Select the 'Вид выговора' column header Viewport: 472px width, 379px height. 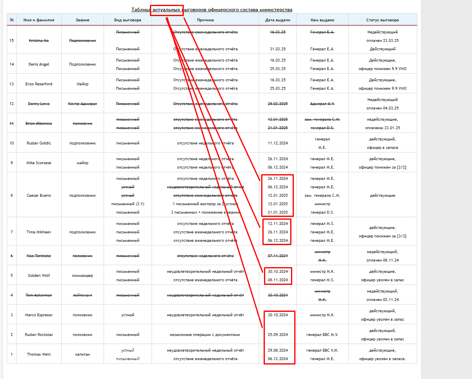point(128,20)
